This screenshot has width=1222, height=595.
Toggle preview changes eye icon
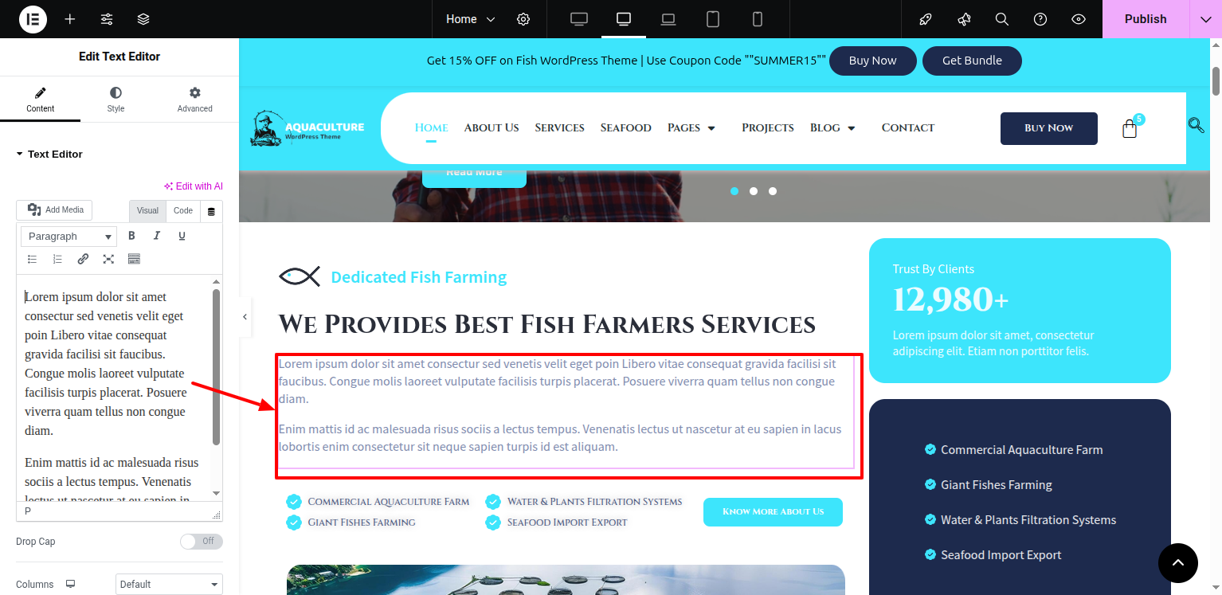click(x=1079, y=19)
